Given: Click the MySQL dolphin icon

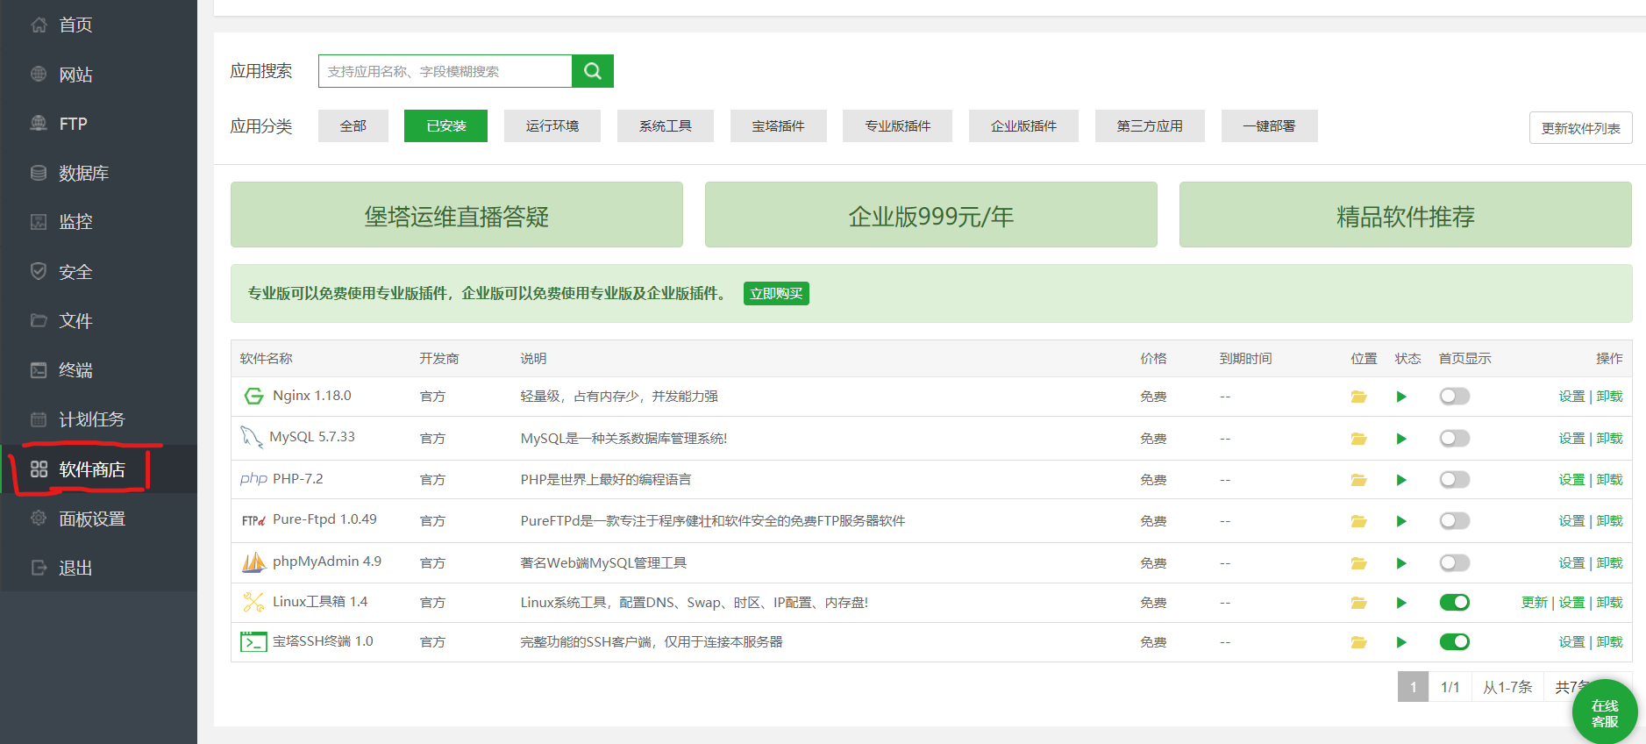Looking at the screenshot, I should point(252,437).
